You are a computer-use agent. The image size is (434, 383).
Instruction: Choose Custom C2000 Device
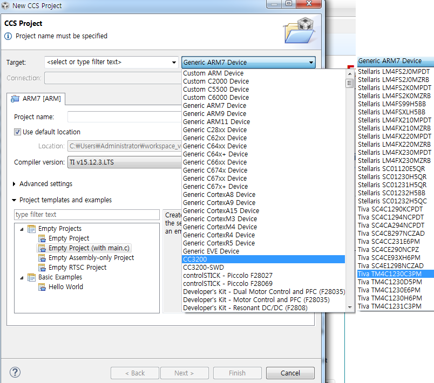click(x=216, y=81)
